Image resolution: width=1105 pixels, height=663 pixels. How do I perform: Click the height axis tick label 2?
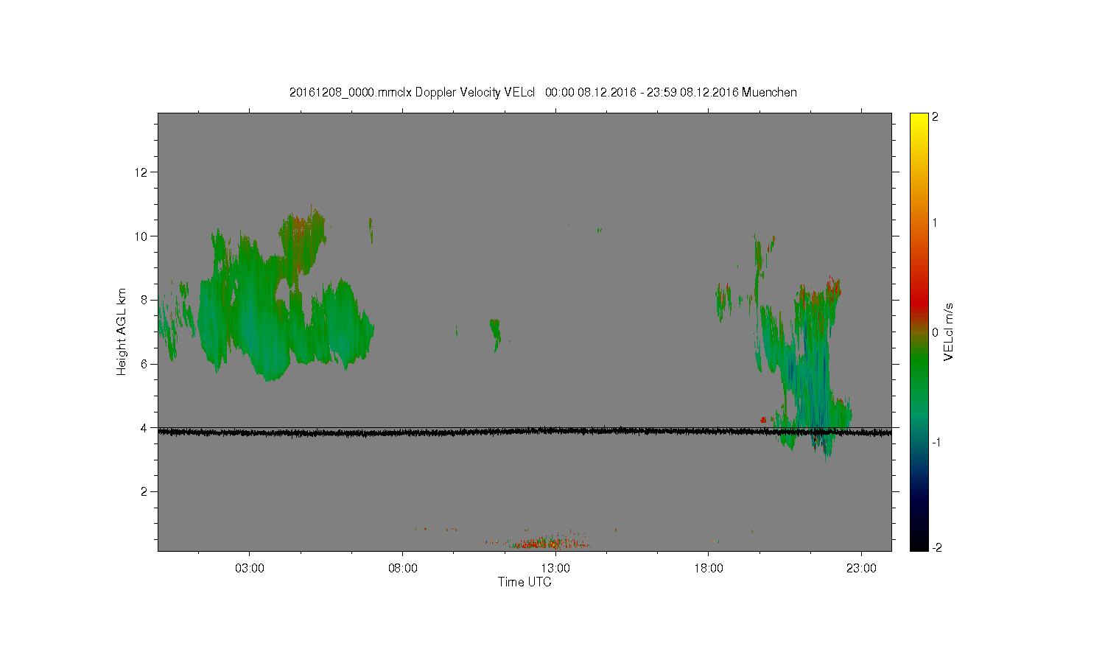click(145, 491)
